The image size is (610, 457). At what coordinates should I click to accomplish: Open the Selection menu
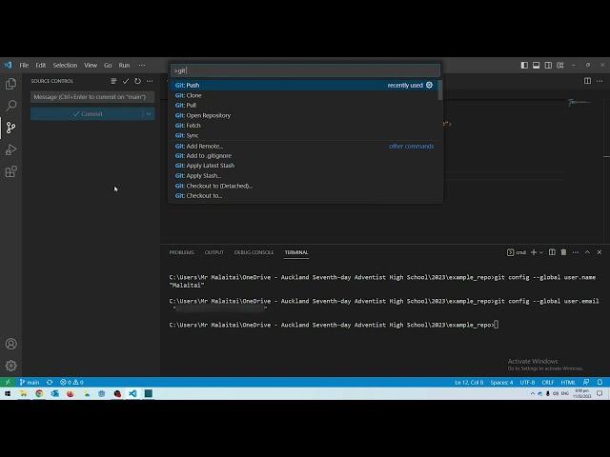pos(65,66)
